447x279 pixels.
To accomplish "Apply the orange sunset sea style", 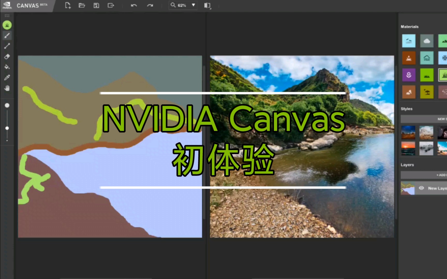I will (408, 148).
